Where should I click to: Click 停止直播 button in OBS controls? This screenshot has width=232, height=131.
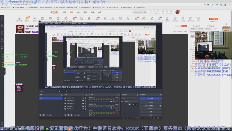click(x=151, y=98)
